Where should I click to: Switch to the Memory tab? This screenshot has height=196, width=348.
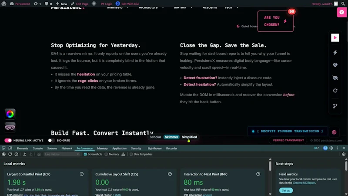(102, 149)
